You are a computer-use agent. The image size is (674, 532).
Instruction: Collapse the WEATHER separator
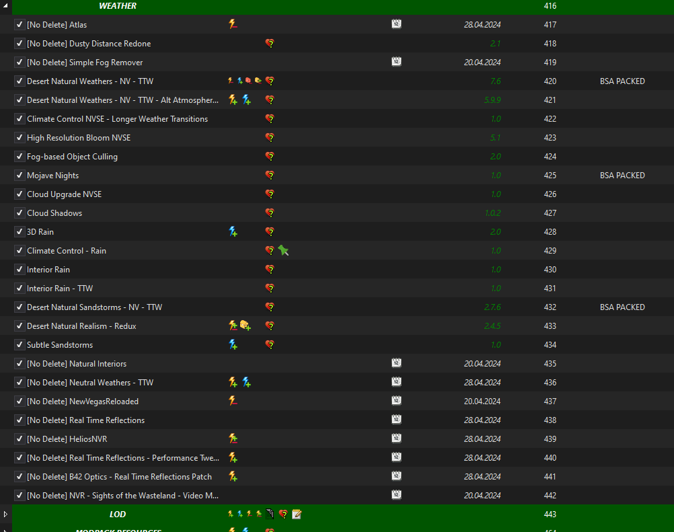click(x=5, y=5)
